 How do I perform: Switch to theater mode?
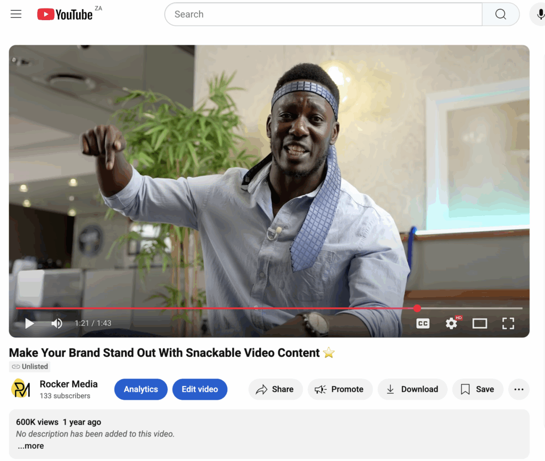[480, 323]
